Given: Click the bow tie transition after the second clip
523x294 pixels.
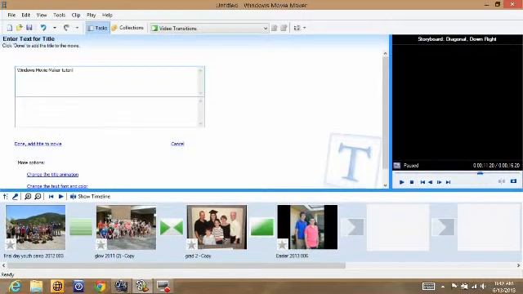Looking at the screenshot, I should pos(172,227).
